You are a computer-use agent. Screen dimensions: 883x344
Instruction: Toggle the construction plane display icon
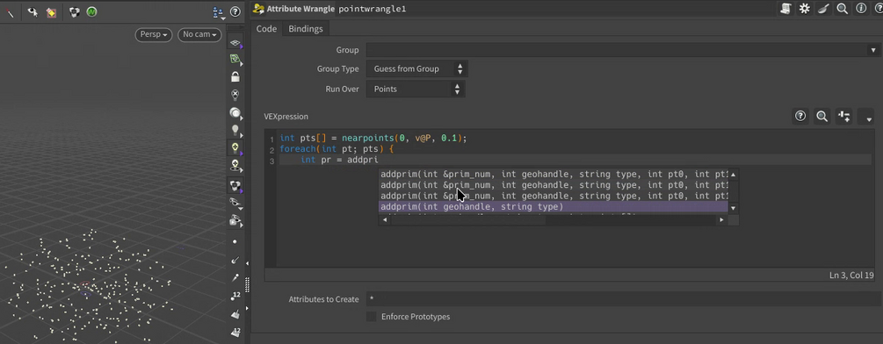(x=235, y=44)
